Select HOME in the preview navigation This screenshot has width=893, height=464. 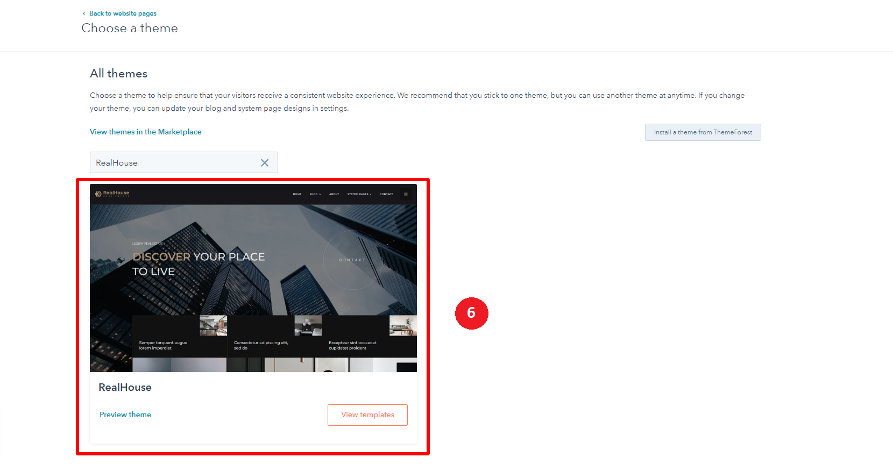coord(297,194)
